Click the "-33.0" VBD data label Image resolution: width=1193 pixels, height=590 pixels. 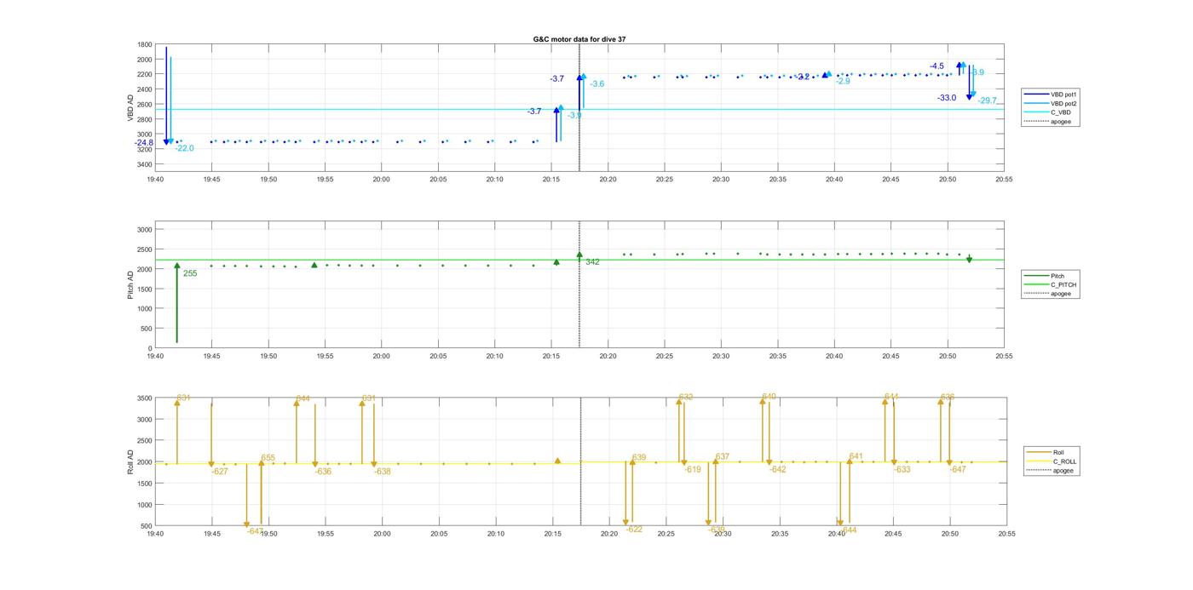947,98
